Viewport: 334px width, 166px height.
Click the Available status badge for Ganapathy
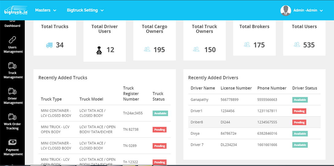coord(300,100)
